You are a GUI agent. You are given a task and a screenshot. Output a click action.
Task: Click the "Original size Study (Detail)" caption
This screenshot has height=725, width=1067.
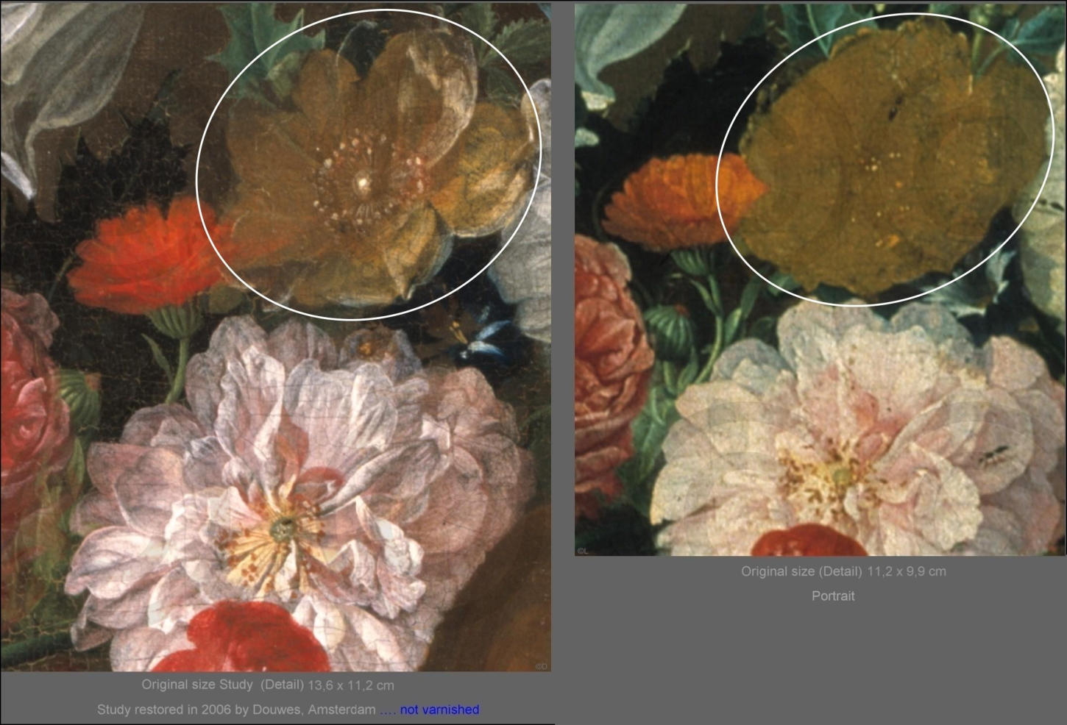(222, 685)
